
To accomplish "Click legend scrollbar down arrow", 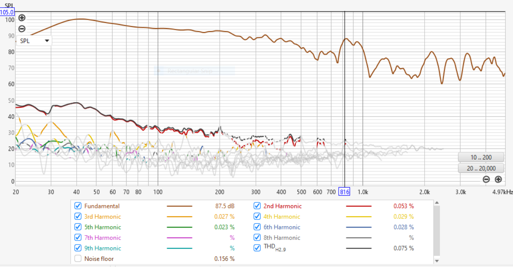I will pos(437,261).
